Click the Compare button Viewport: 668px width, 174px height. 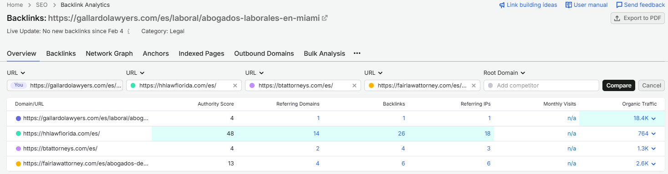619,85
